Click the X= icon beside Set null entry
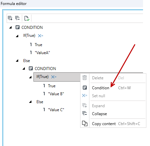This screenshot has height=146, width=150. coord(84,95)
